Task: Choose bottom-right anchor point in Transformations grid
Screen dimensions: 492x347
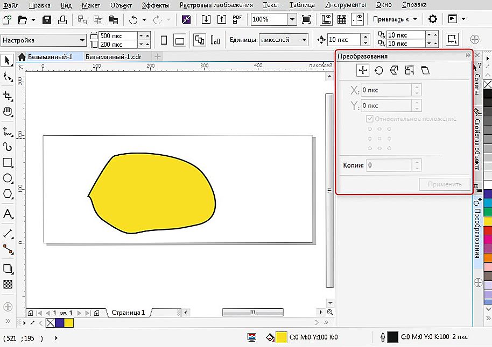Action: pos(389,148)
